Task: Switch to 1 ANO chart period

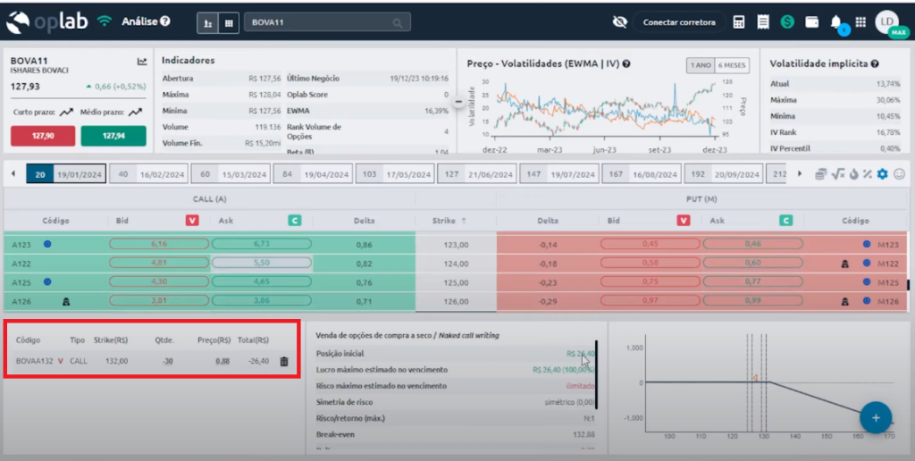Action: coord(700,65)
